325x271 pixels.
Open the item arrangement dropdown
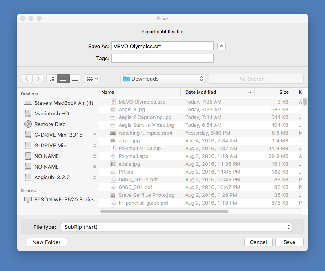click(92, 79)
